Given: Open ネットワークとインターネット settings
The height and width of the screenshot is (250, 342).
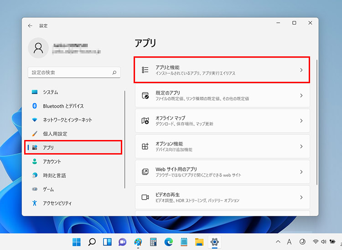Looking at the screenshot, I should click(x=67, y=120).
